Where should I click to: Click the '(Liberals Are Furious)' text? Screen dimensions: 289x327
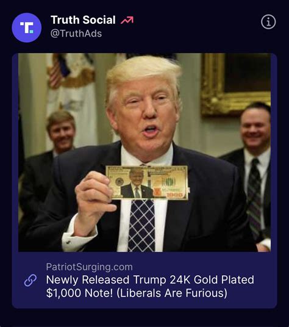(x=172, y=293)
